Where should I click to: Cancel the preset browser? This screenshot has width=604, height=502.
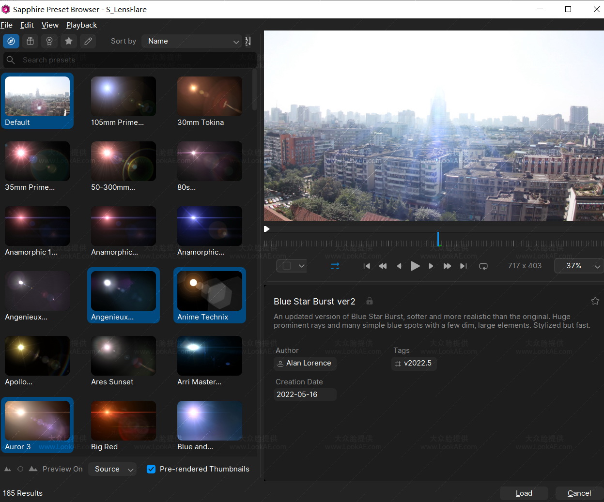[579, 493]
